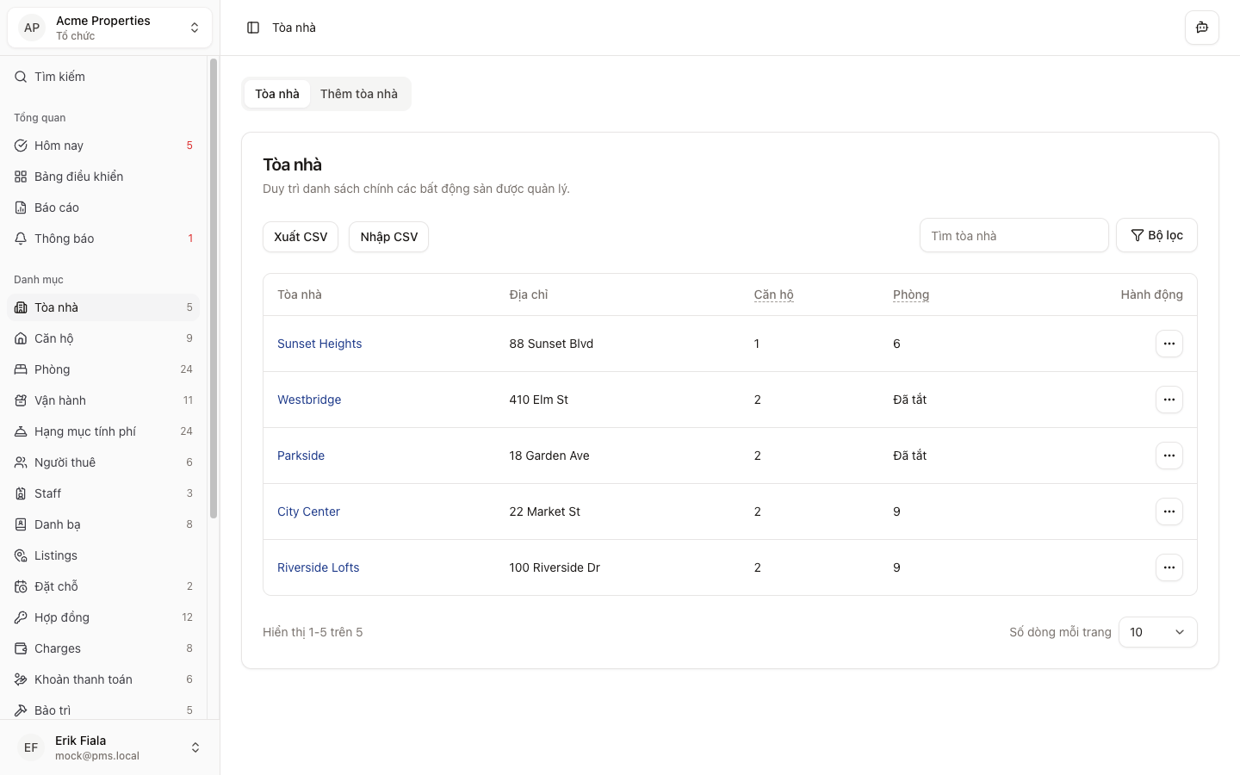Switch to Thêm tòa nhà tab
This screenshot has width=1240, height=775.
tap(359, 94)
